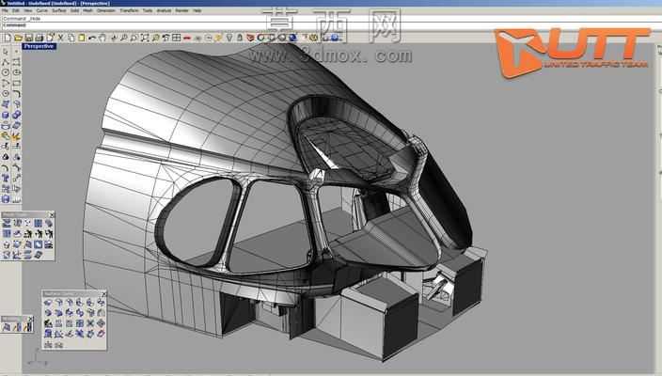This screenshot has height=376, width=662.
Task: Click the blue Render sphere icon
Action: pyautogui.click(x=292, y=38)
